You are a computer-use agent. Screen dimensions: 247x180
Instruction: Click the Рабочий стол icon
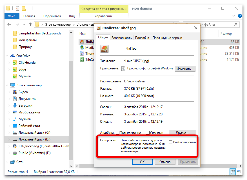pyautogui.click(x=15, y=126)
